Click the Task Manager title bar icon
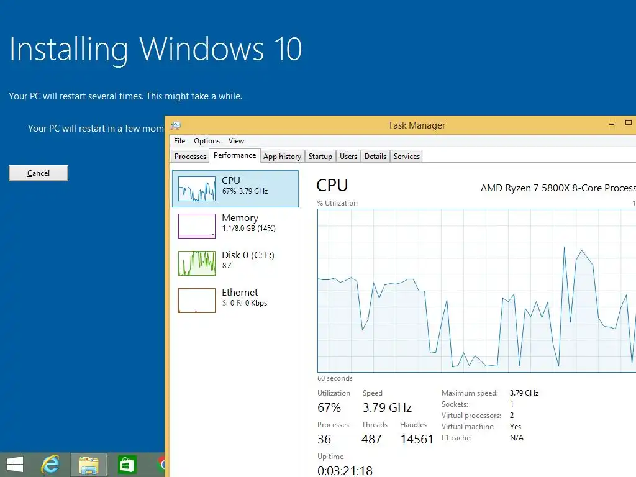The width and height of the screenshot is (636, 477). (x=176, y=125)
